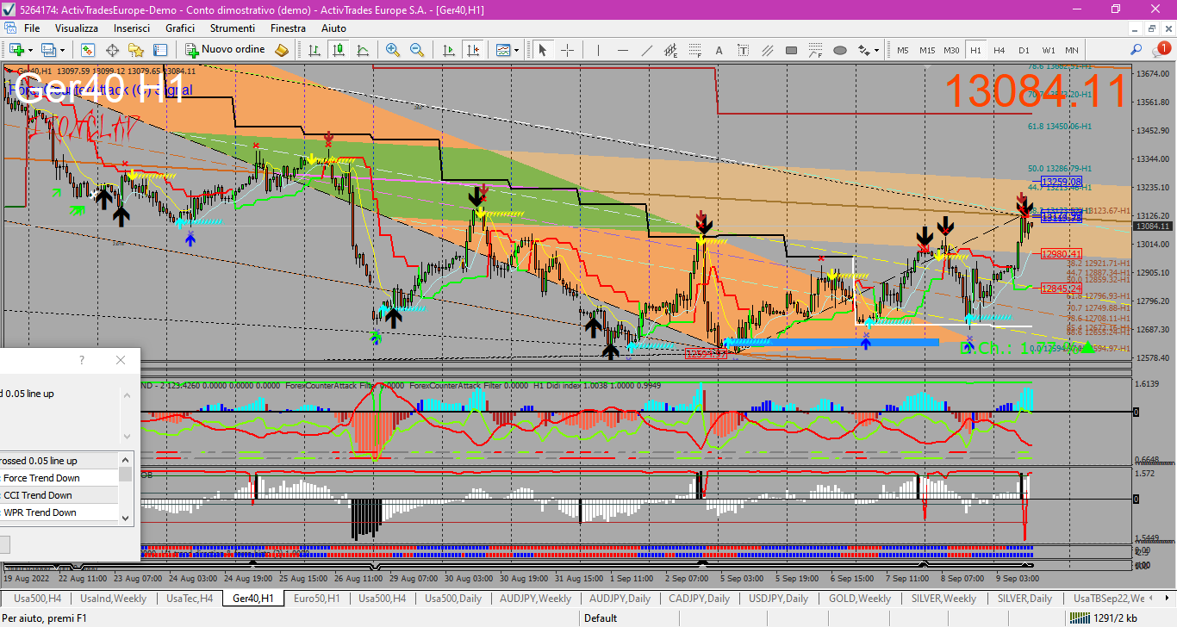
Task: Select the Fibonacci arc tool
Action: tap(816, 50)
